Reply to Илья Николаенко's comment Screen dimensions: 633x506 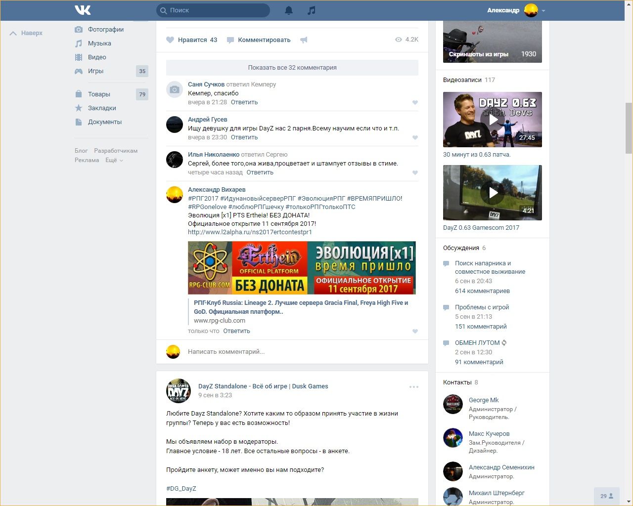click(260, 172)
